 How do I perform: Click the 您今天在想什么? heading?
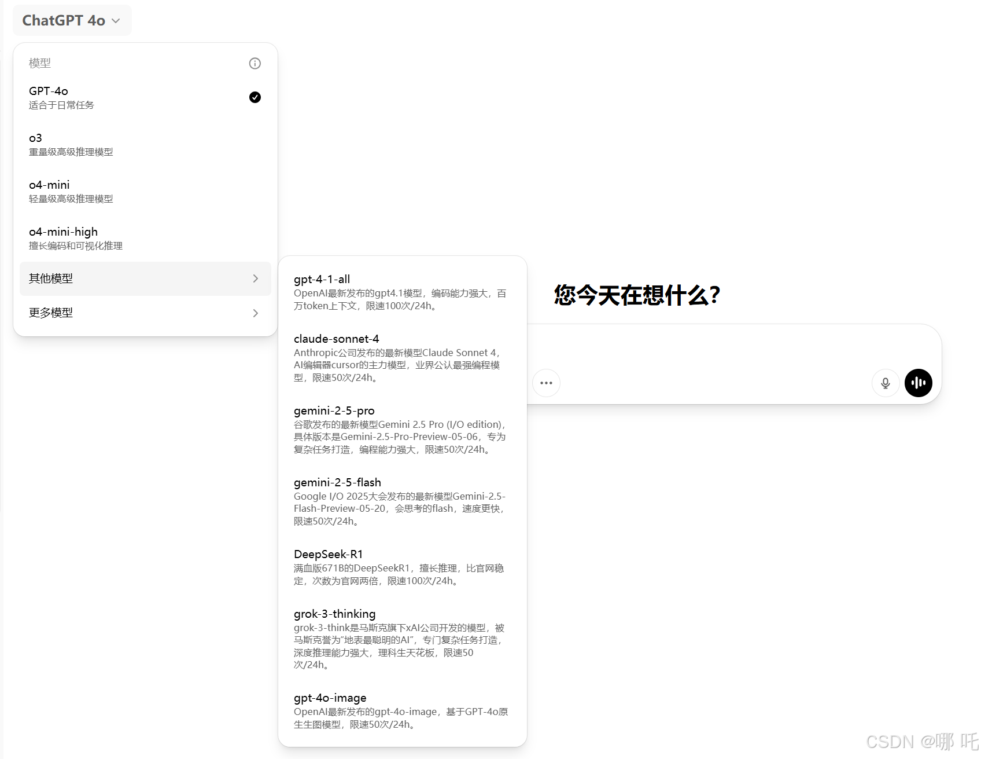click(x=637, y=295)
